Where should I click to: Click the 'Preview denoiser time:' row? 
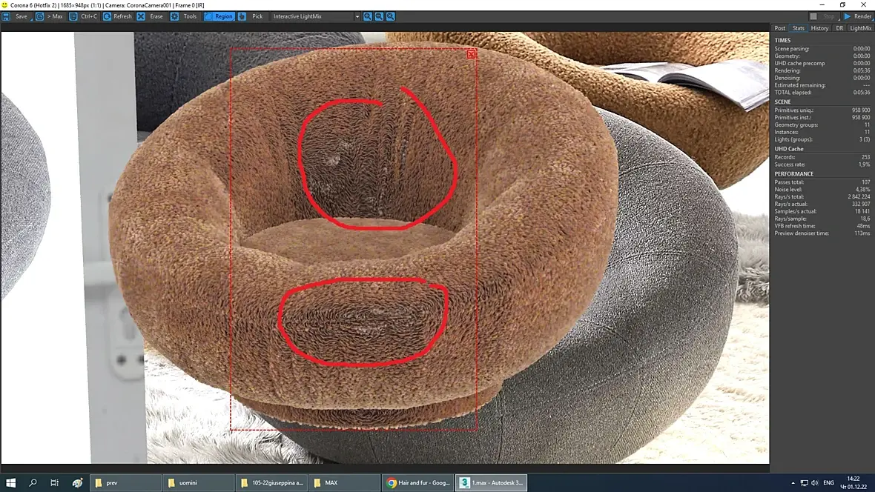tap(822, 233)
